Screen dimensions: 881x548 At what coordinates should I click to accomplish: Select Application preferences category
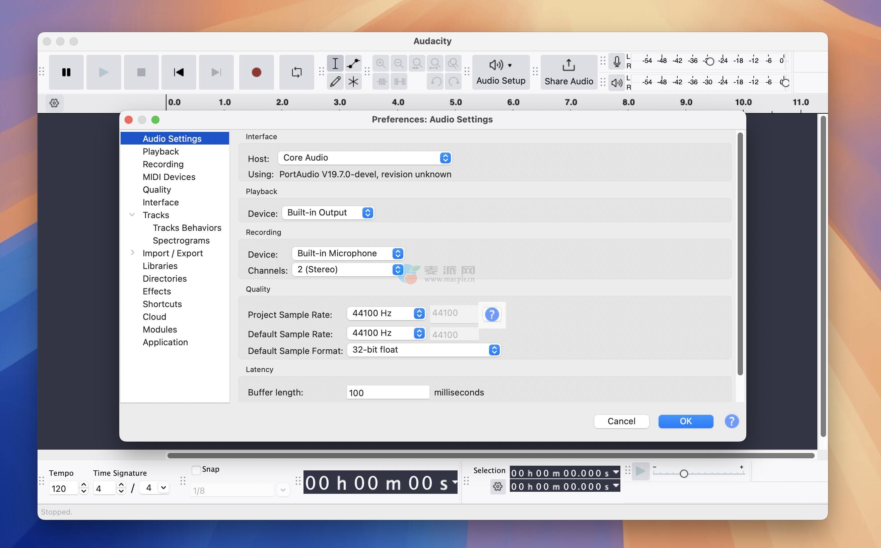tap(165, 342)
